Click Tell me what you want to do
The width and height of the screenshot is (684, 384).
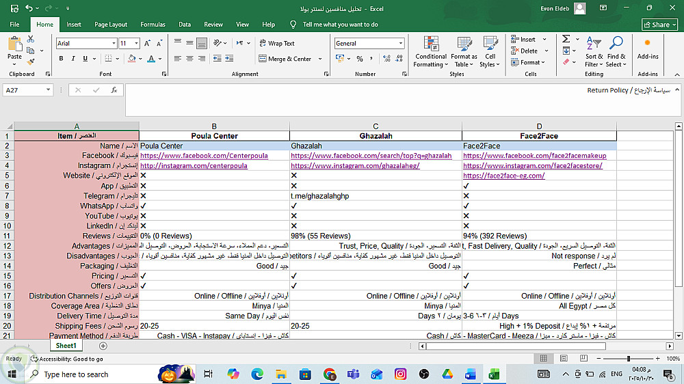click(340, 25)
